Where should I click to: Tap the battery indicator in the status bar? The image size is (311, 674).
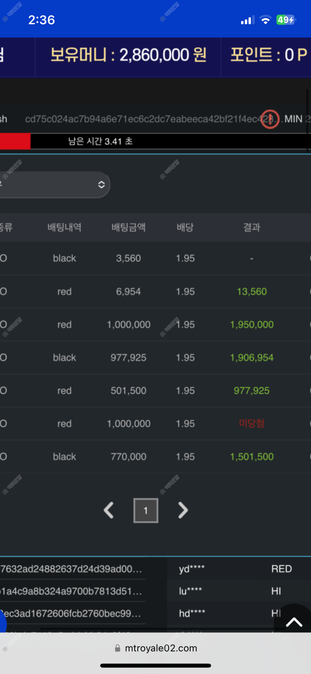click(286, 20)
